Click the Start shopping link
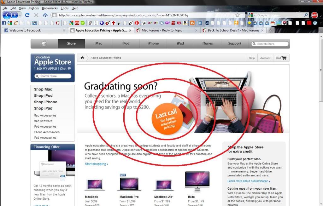323x206 pixels. click(x=96, y=164)
